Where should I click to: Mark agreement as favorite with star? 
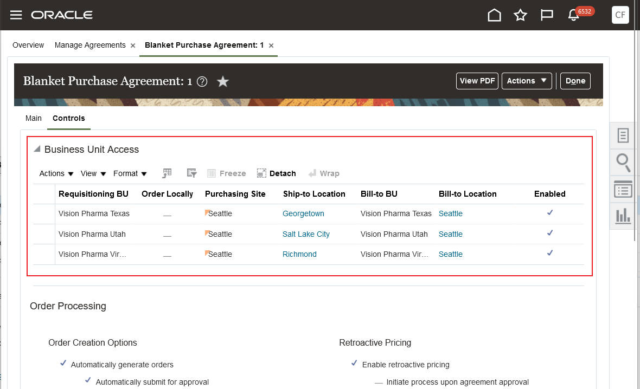click(x=222, y=82)
